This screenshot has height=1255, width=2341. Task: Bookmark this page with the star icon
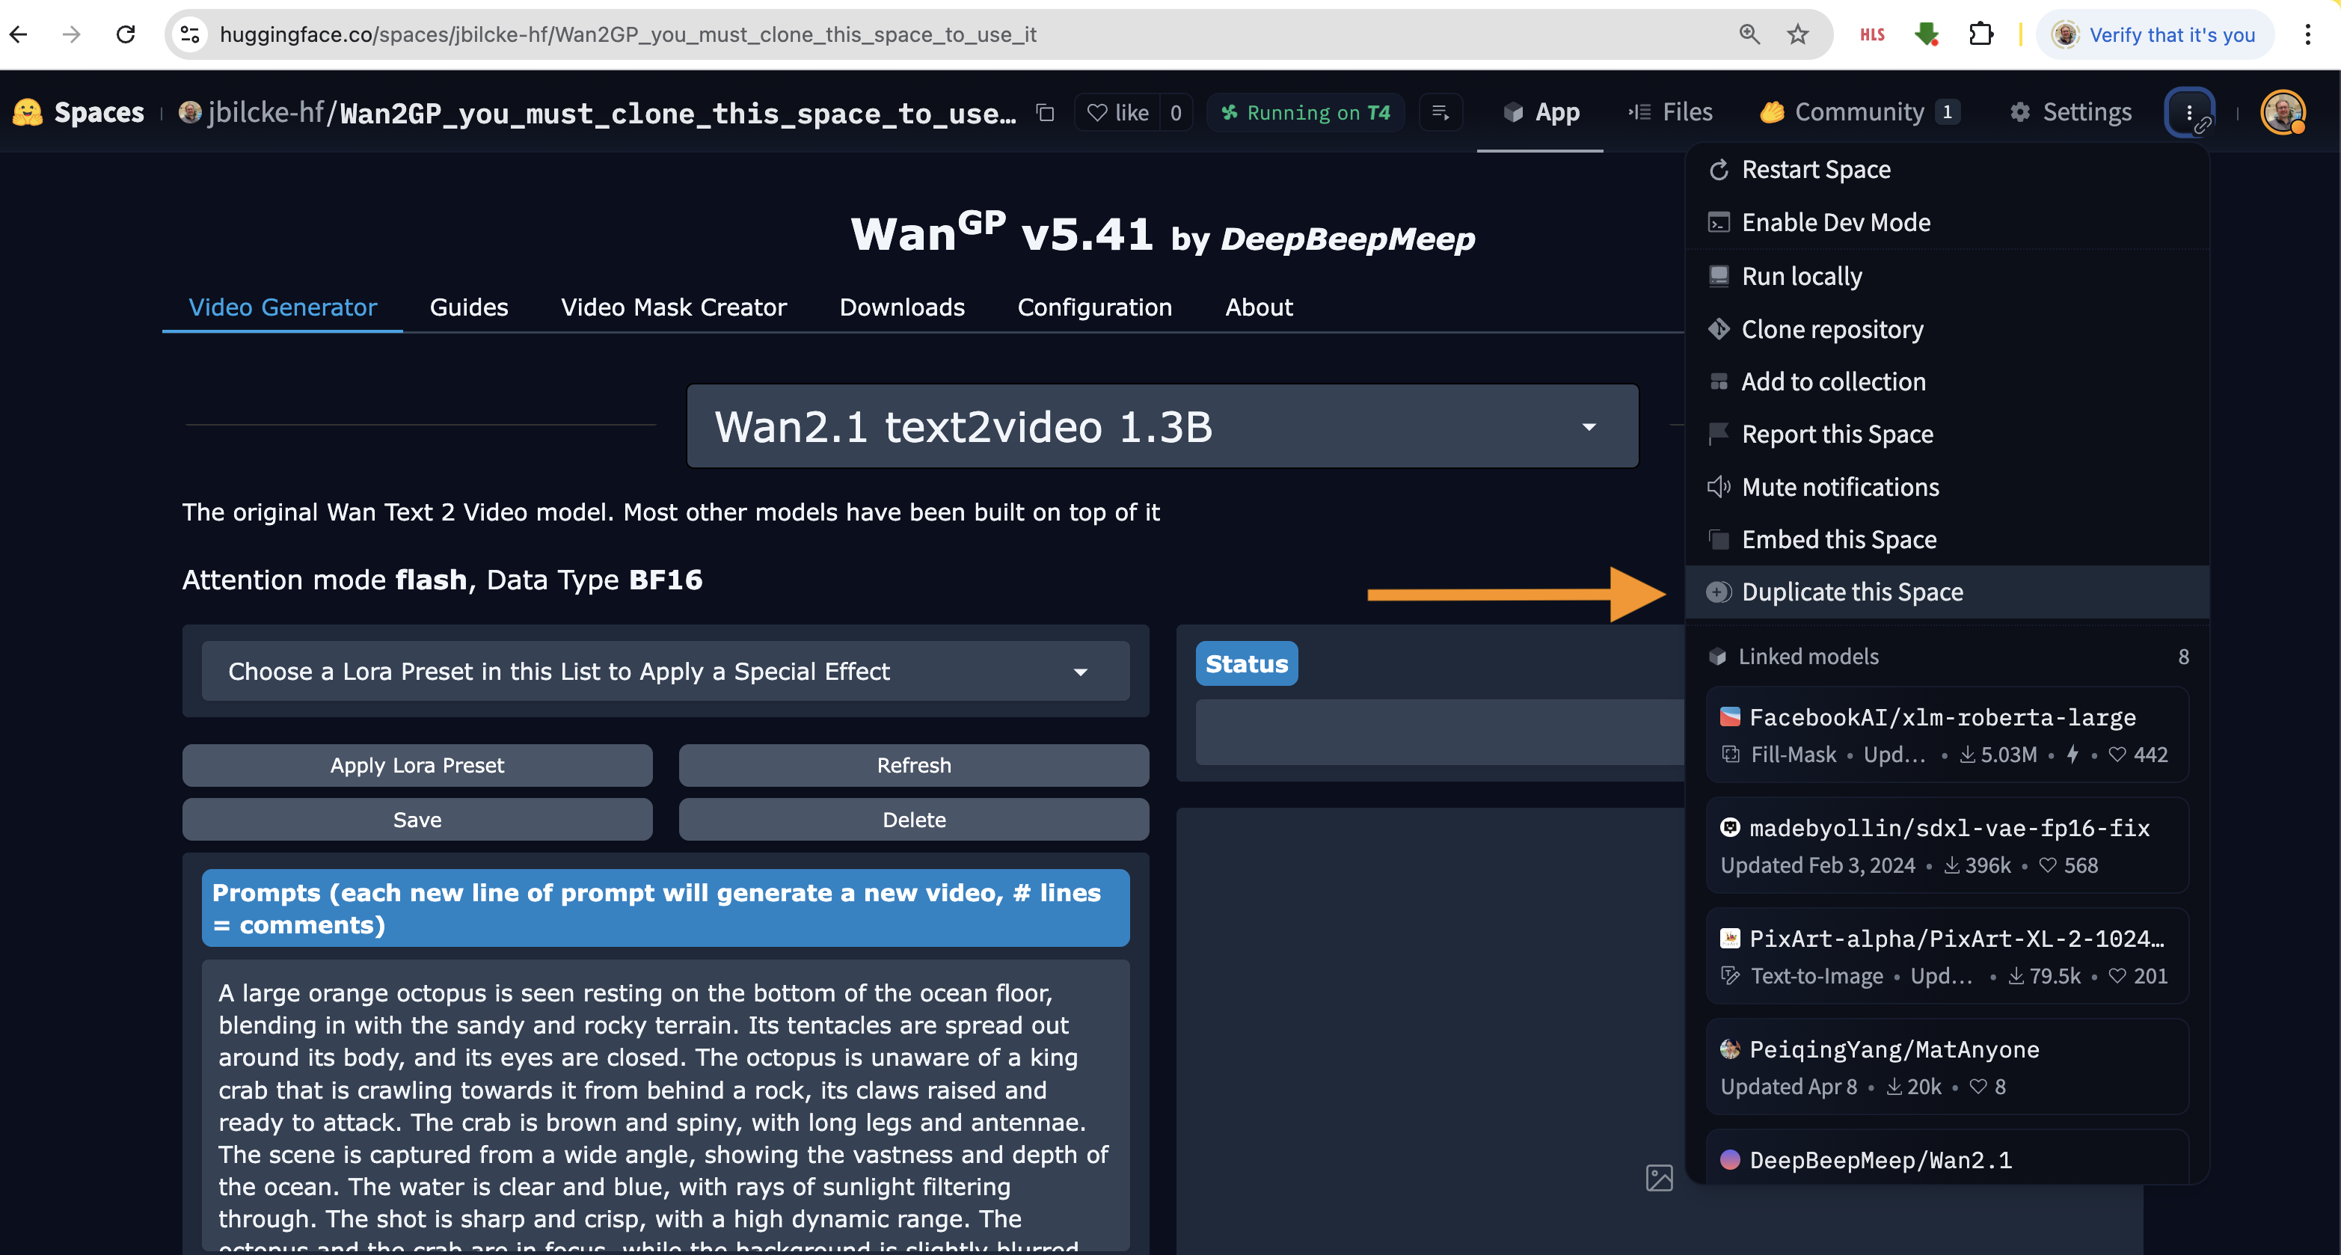(1797, 34)
